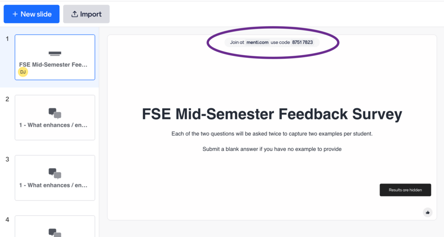Click the Submit a blank answer subtitle text

coord(272,149)
